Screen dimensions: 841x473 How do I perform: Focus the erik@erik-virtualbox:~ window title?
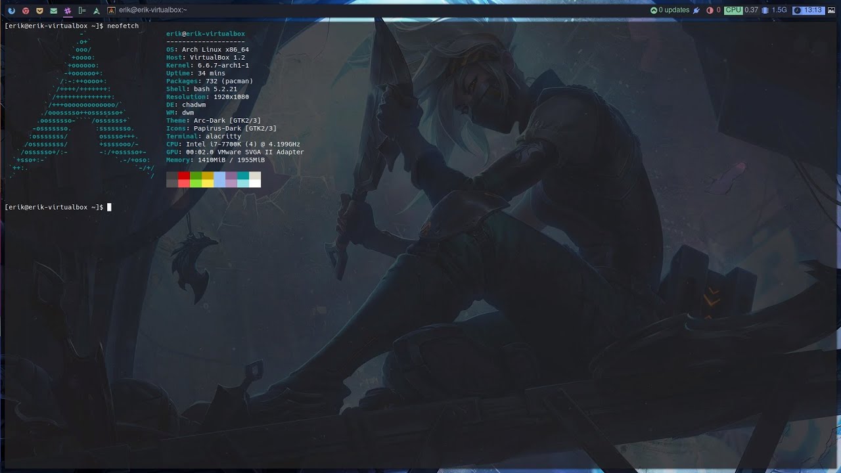pyautogui.click(x=153, y=11)
